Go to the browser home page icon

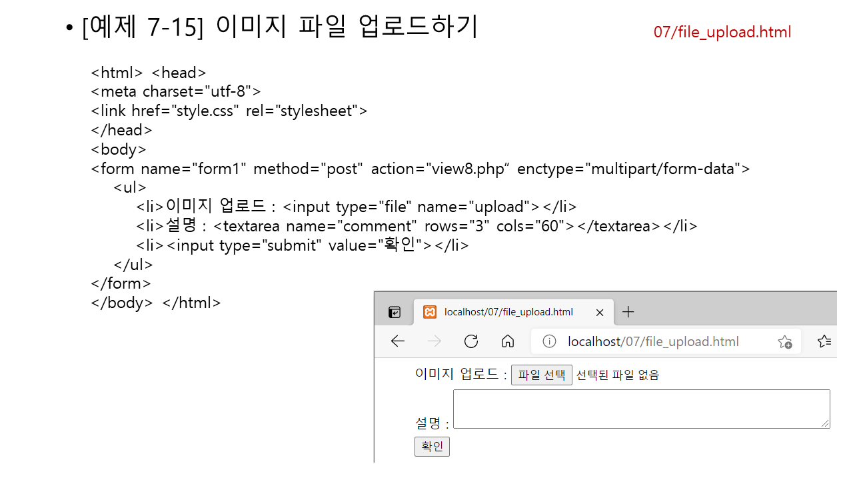point(508,341)
